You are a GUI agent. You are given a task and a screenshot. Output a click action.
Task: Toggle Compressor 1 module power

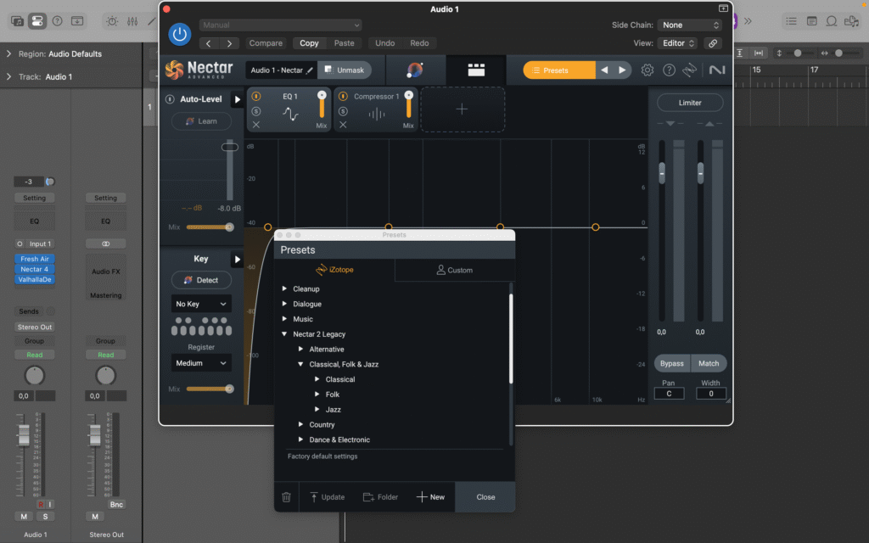coord(343,97)
